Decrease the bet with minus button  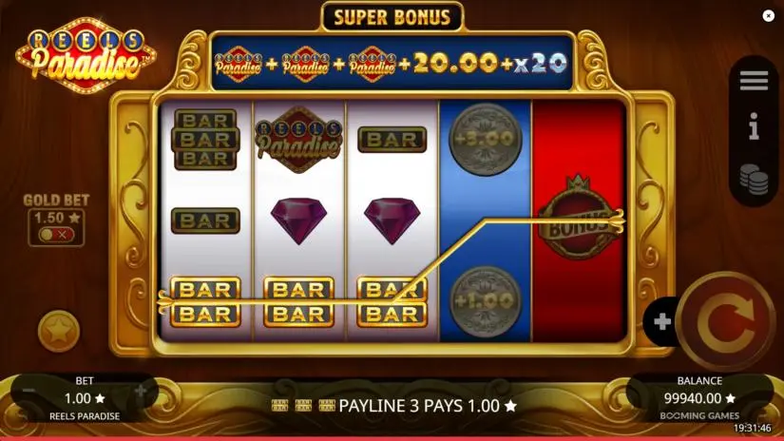click(29, 391)
